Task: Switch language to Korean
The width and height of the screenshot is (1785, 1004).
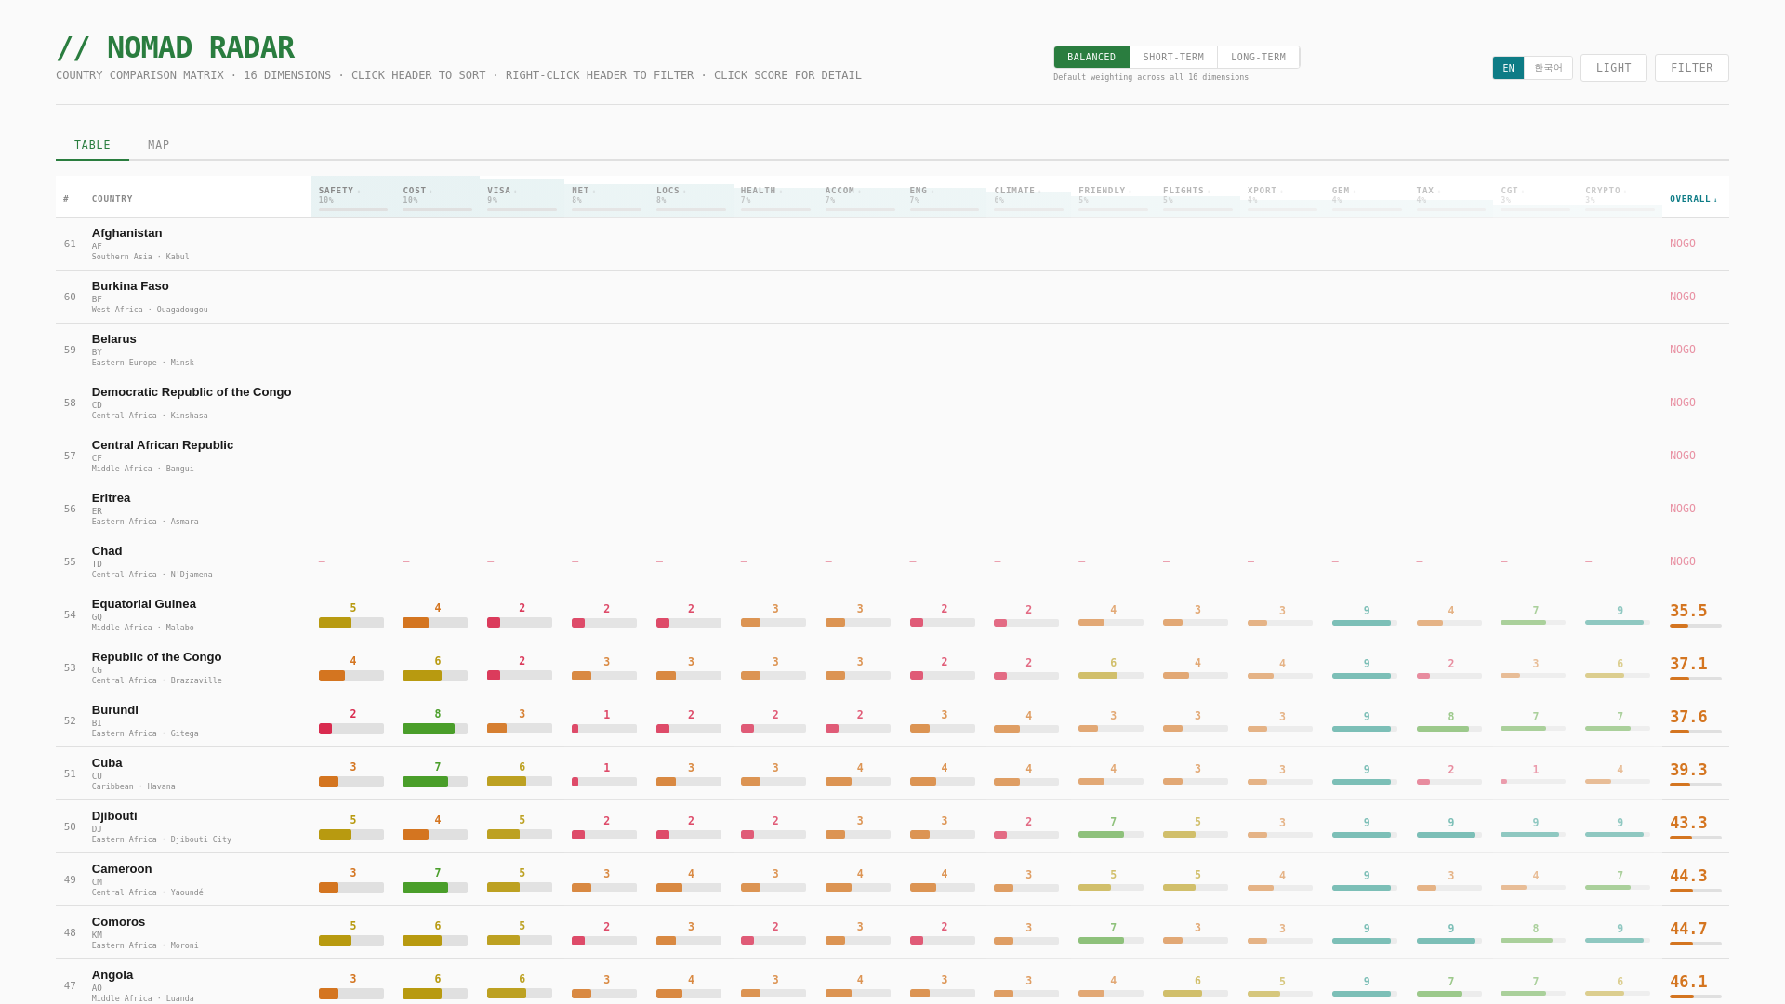Action: coord(1548,68)
